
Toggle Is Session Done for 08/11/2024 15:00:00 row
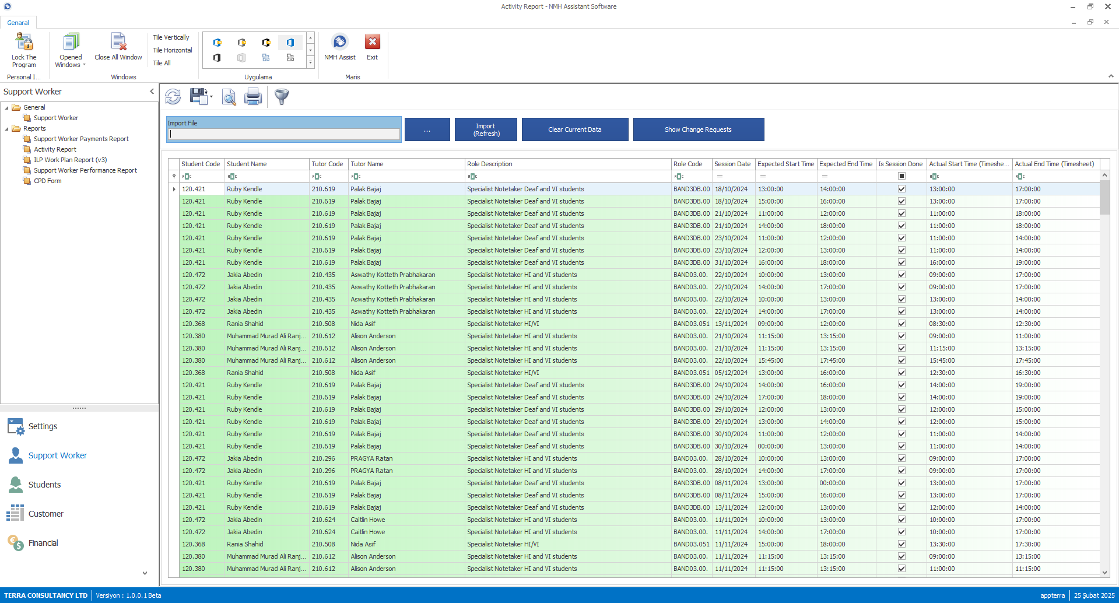901,495
